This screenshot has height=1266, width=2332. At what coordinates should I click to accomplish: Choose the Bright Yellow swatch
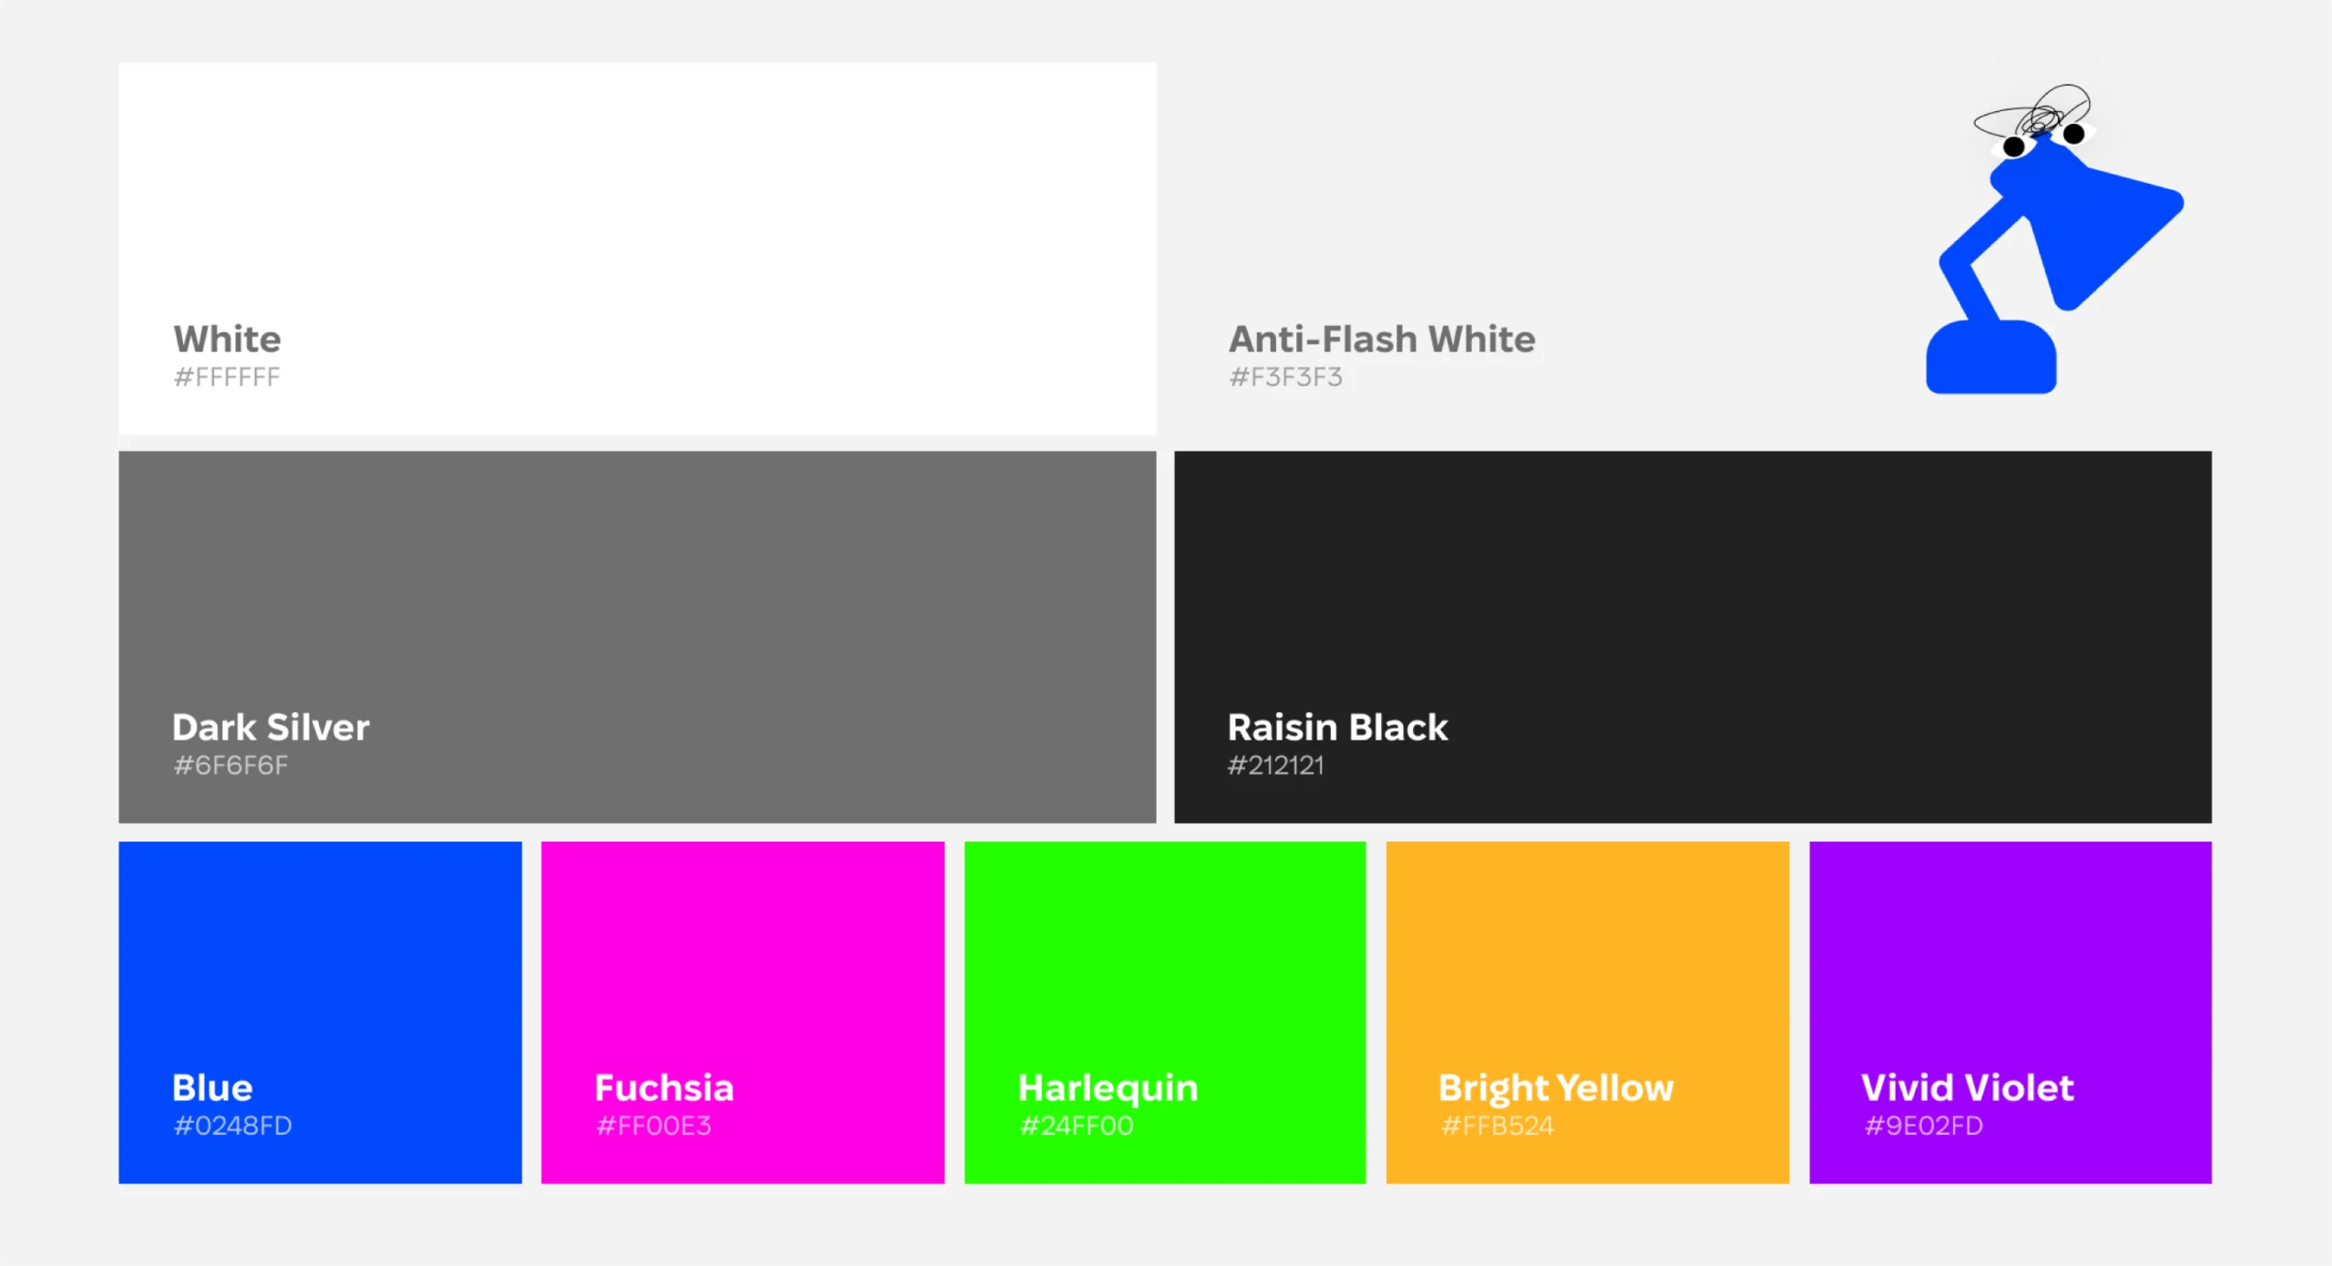1588,1012
